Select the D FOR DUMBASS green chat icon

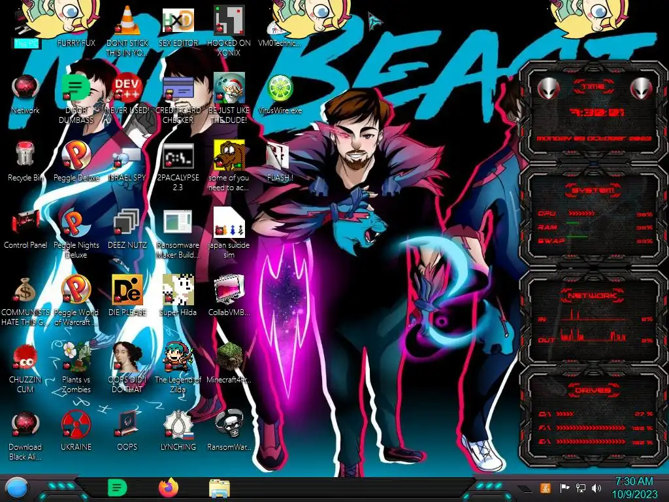tap(76, 88)
